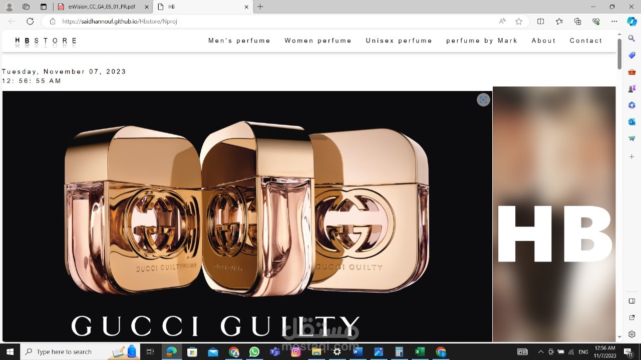Open Excel from the taskbar
The width and height of the screenshot is (641, 360).
coord(420,352)
